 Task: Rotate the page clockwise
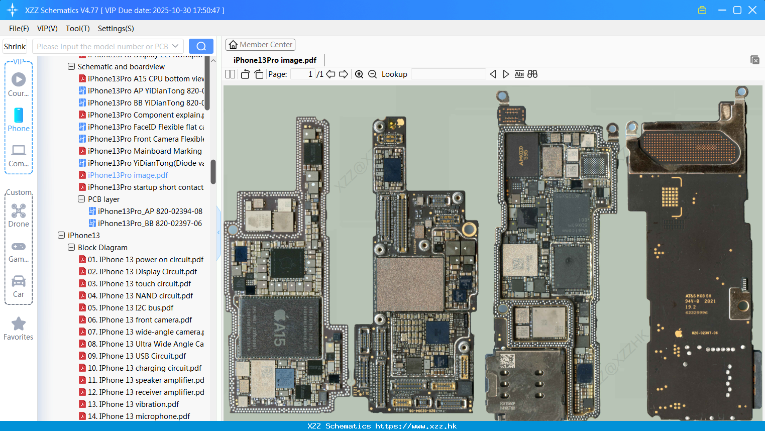(x=259, y=74)
